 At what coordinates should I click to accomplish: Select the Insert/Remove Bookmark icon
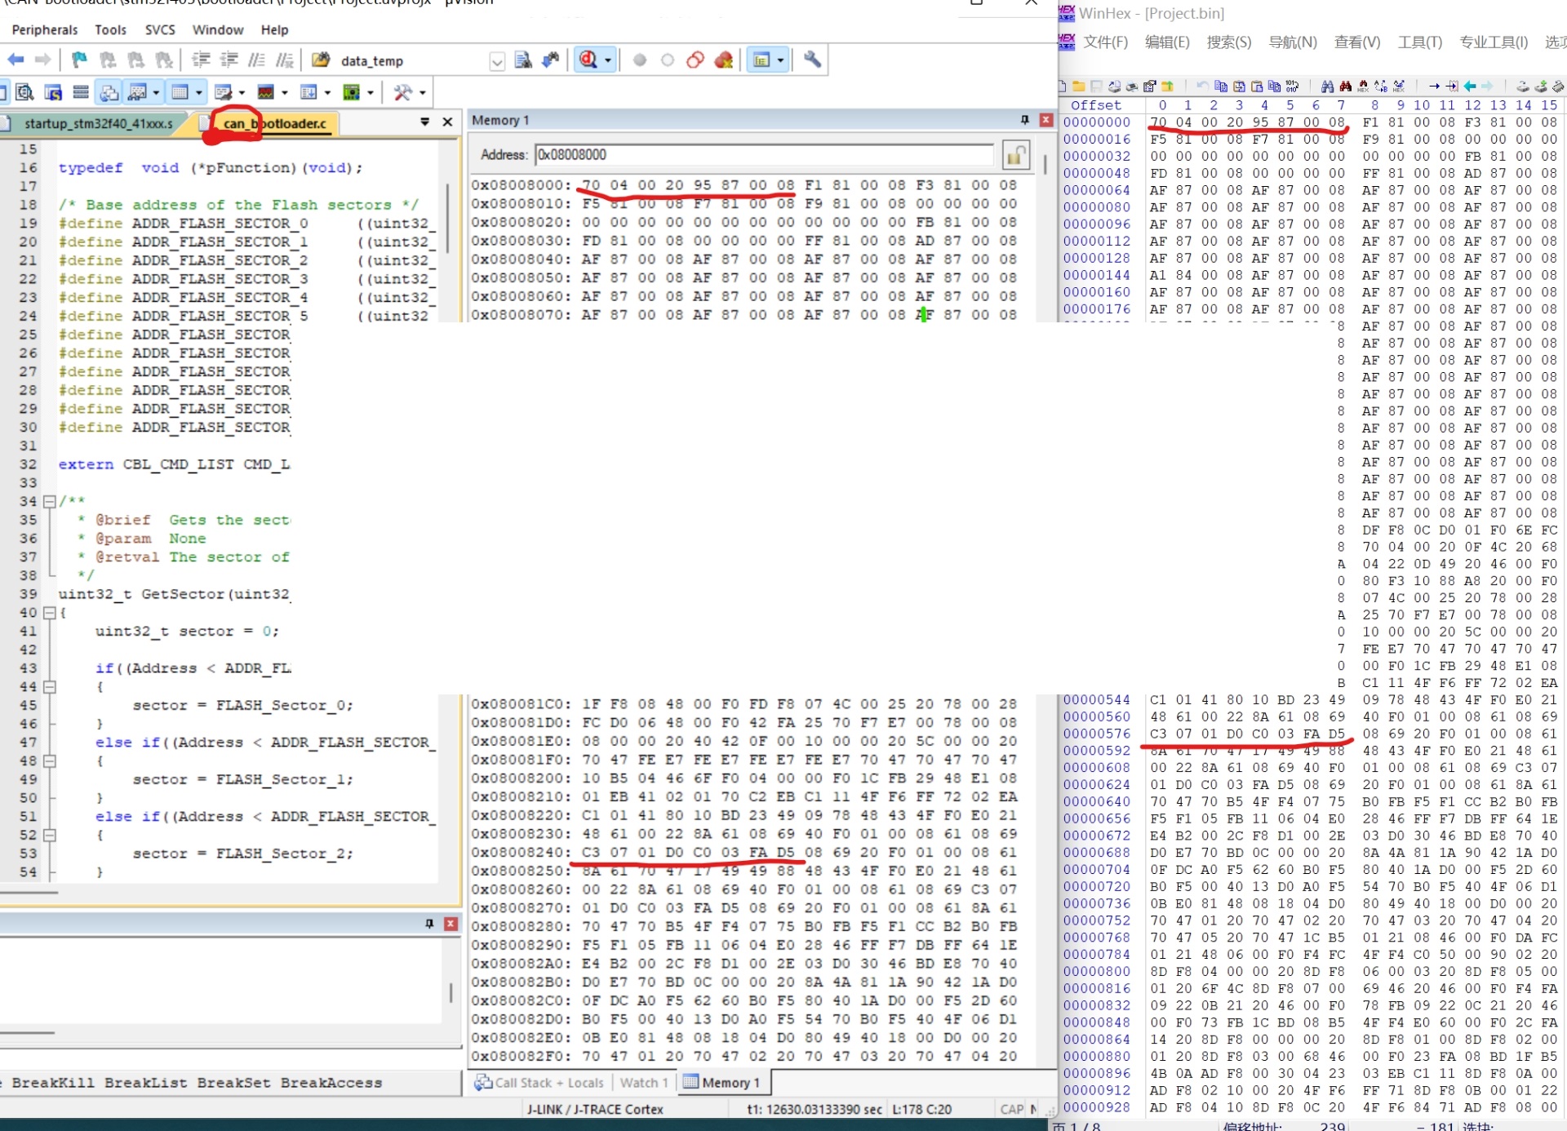click(79, 60)
